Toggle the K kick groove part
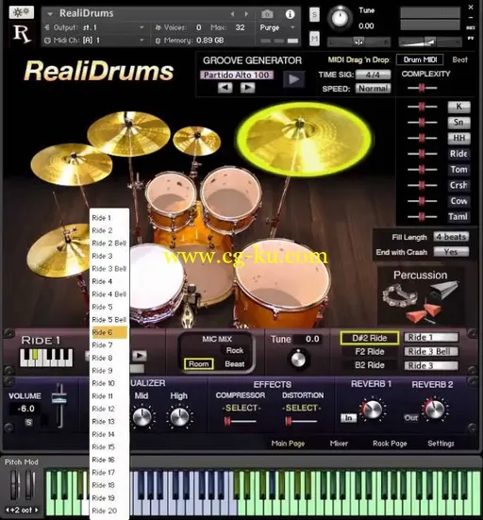483x520 pixels. (458, 107)
